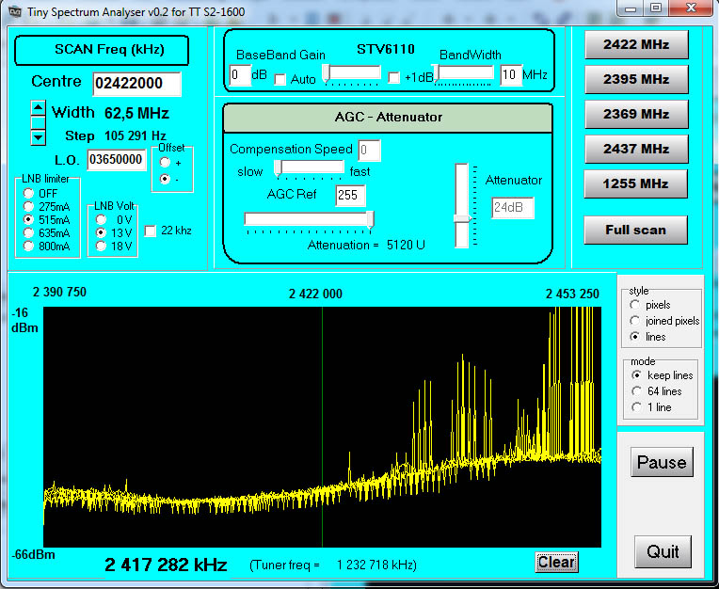Clear the spectrum display
Screen dimensions: 719x589
point(556,563)
